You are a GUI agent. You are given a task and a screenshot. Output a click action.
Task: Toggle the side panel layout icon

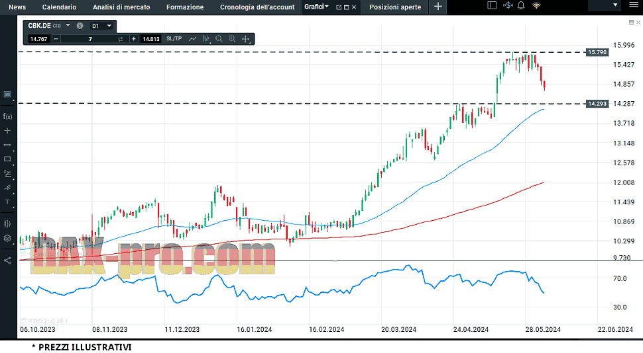coord(492,5)
